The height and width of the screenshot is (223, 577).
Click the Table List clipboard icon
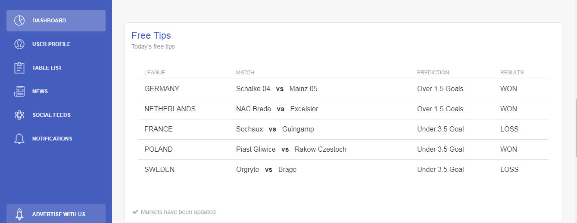19,68
